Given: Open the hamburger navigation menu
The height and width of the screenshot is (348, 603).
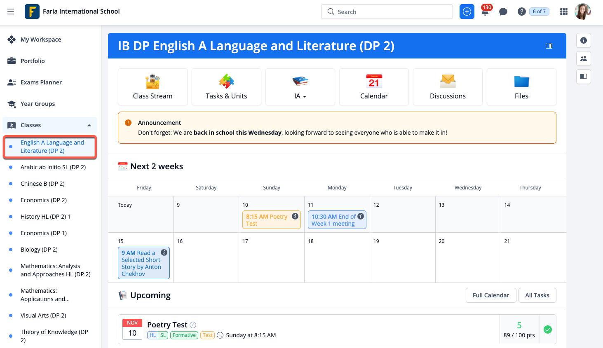Looking at the screenshot, I should [11, 12].
